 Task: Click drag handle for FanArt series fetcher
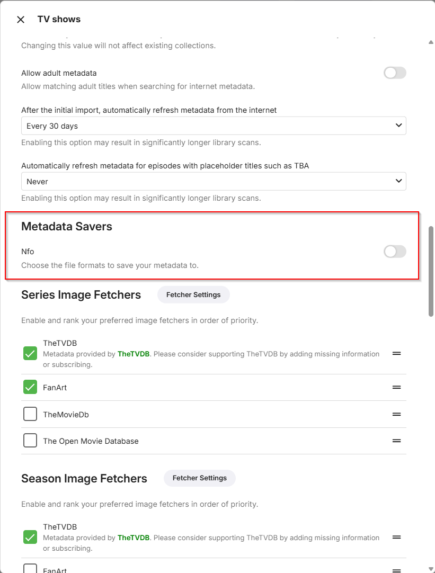(x=396, y=388)
